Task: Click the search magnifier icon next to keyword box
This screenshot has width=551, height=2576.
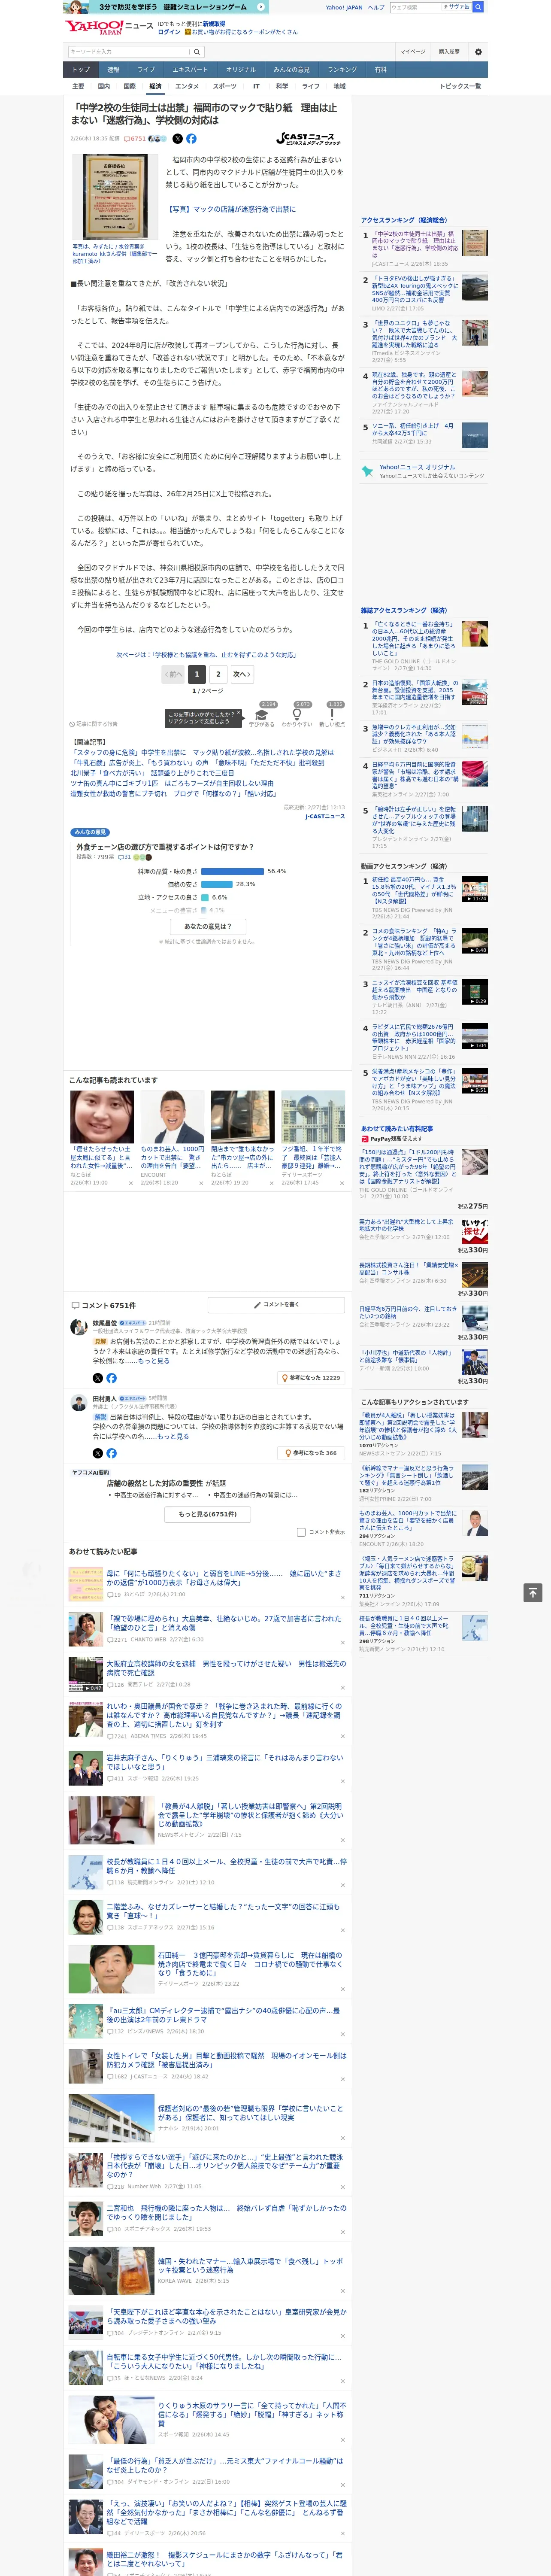Action: (197, 51)
